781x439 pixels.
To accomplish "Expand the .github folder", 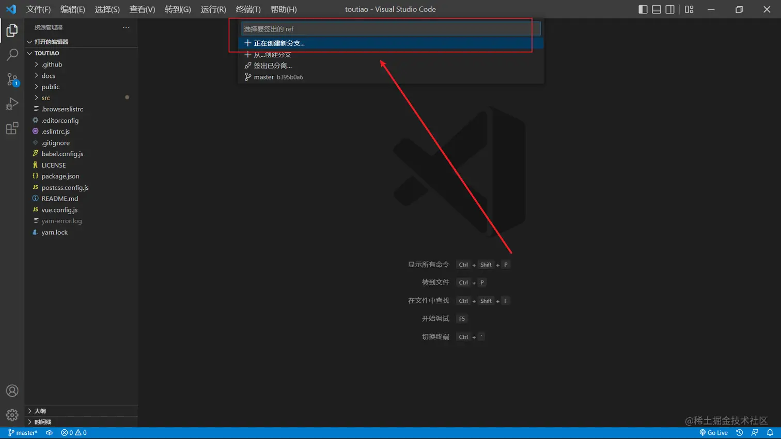I will pyautogui.click(x=81, y=64).
